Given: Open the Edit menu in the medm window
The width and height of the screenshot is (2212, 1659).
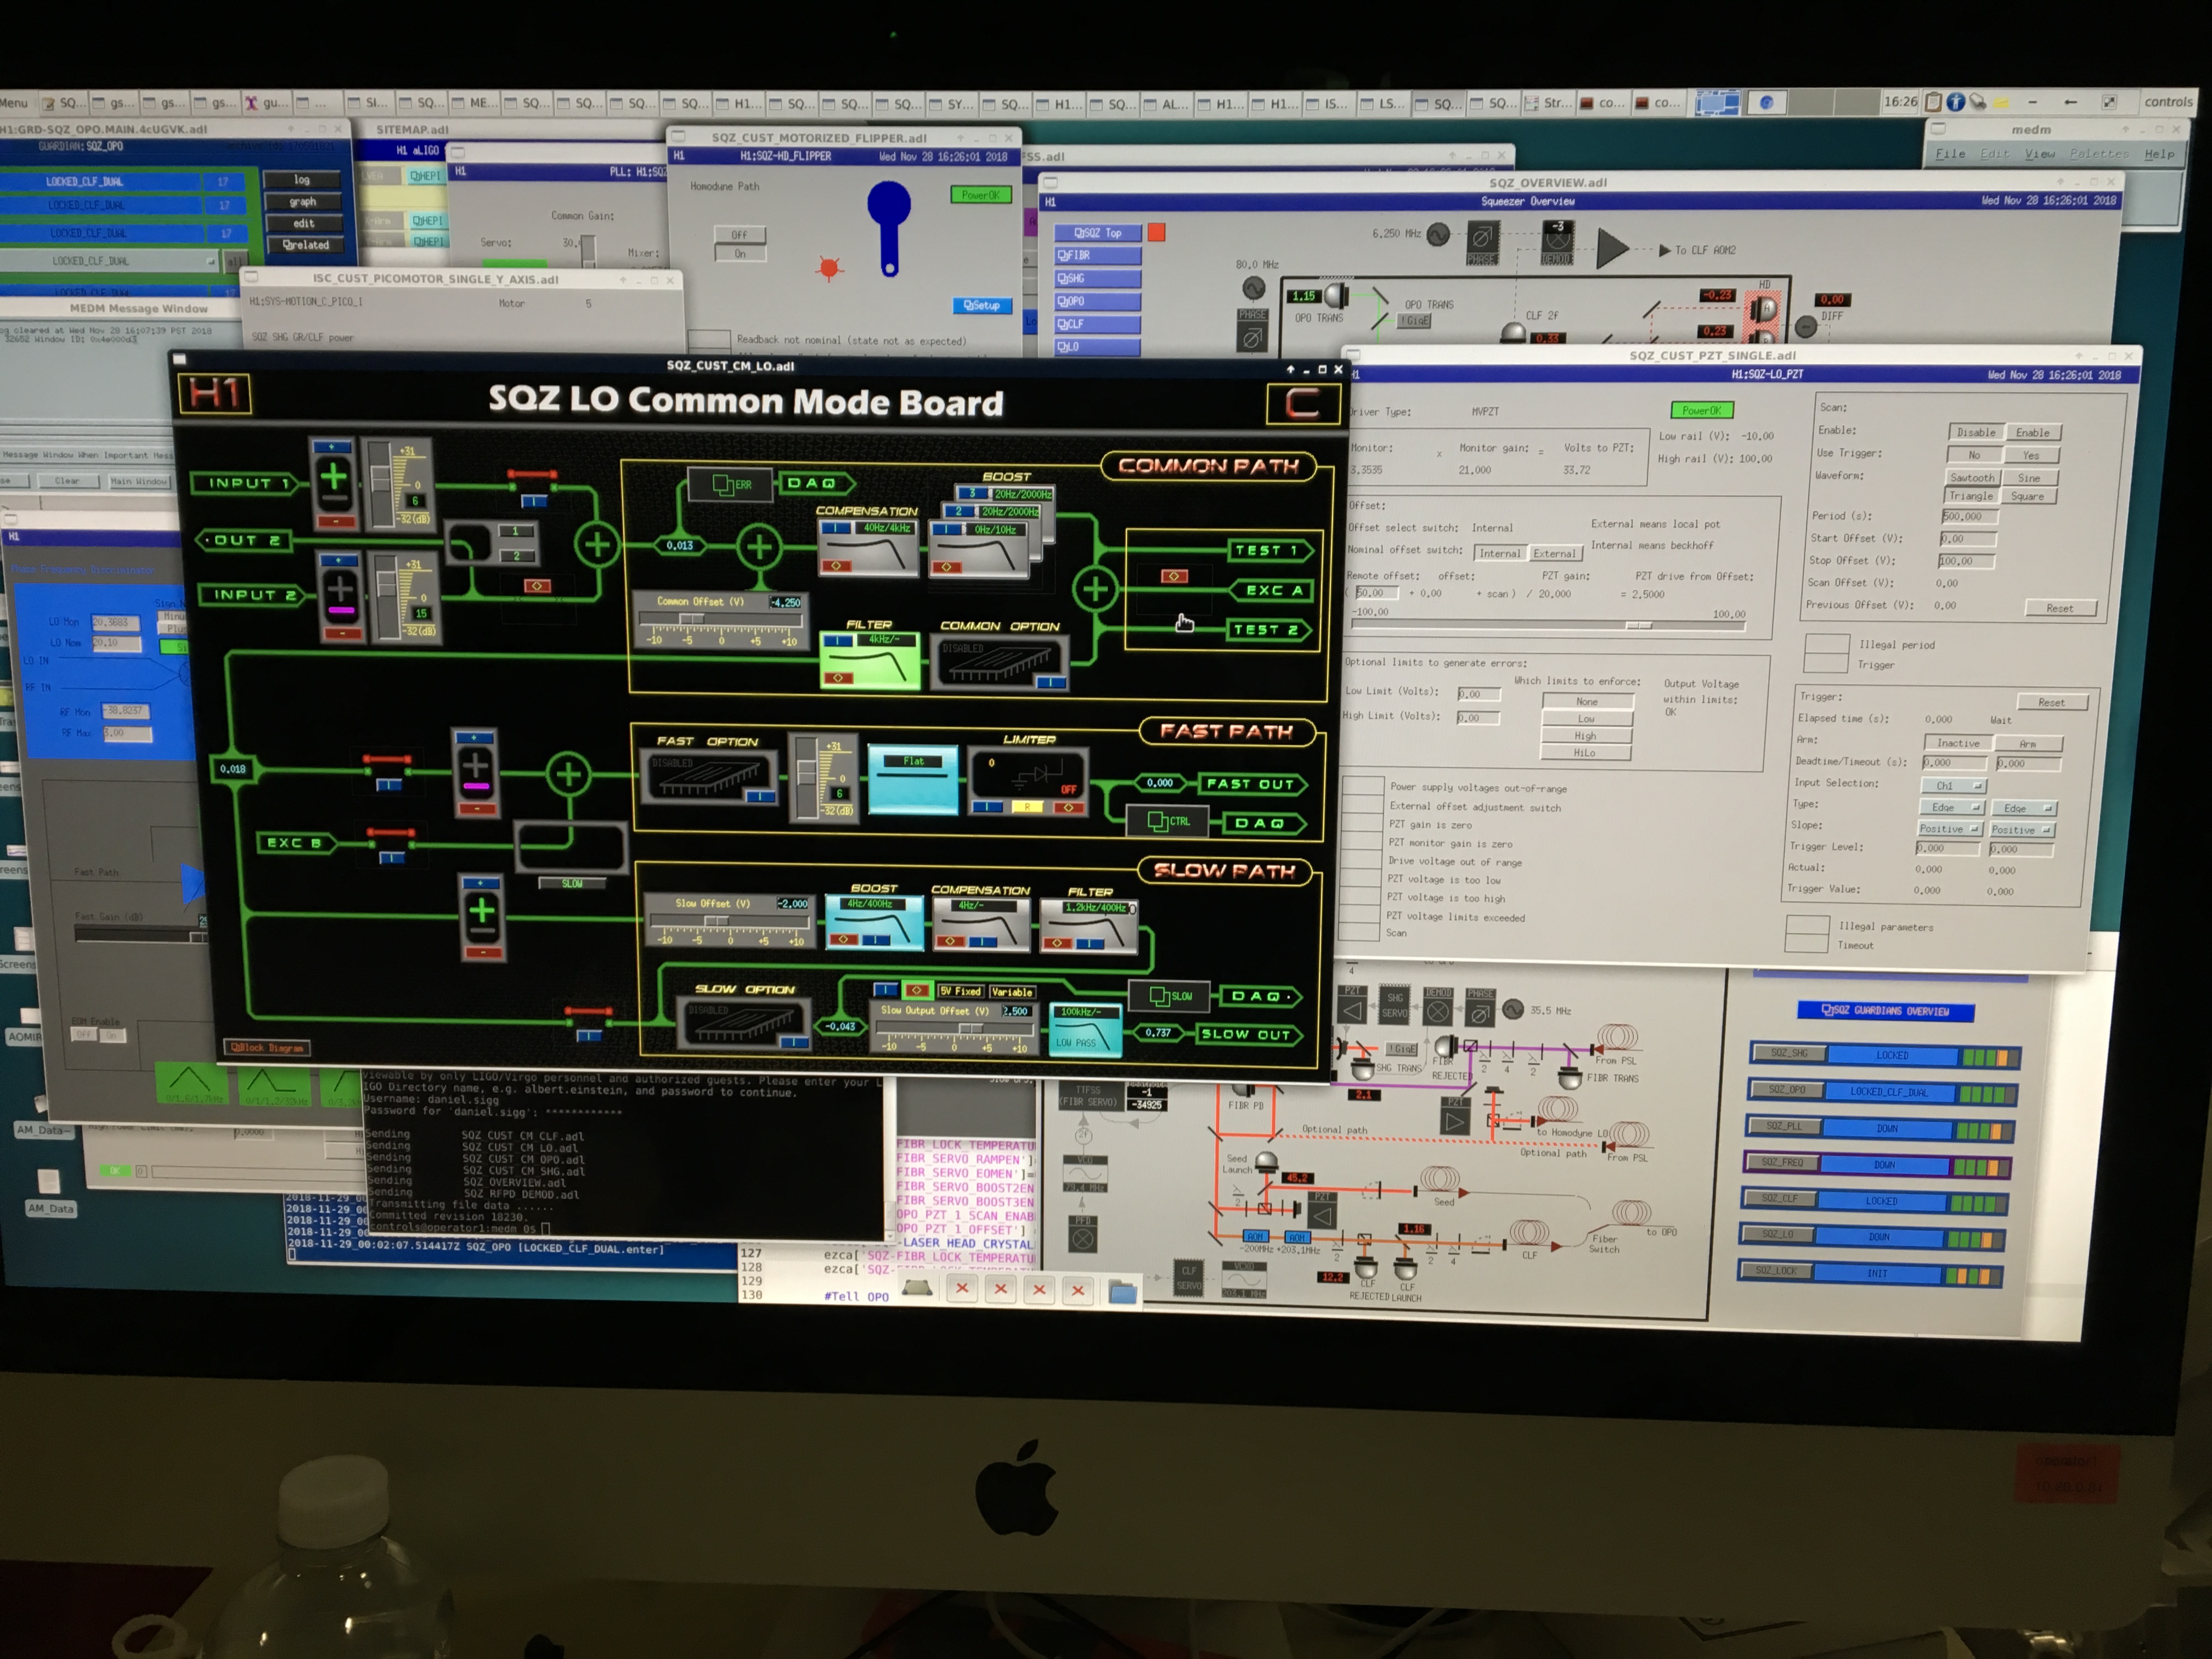Looking at the screenshot, I should coord(1995,154).
